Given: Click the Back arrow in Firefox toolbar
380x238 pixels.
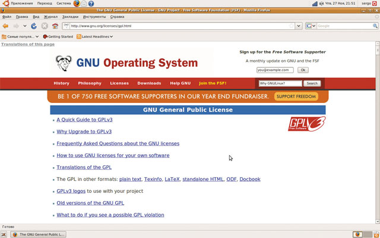Looking at the screenshot, I should pos(5,26).
